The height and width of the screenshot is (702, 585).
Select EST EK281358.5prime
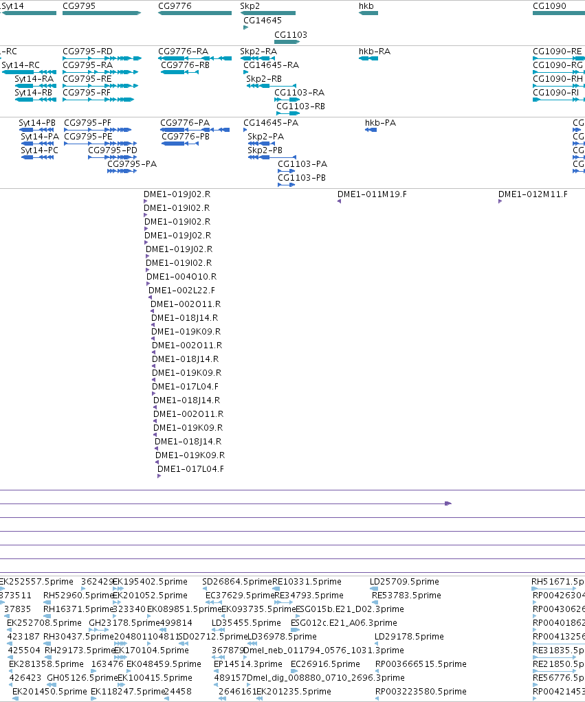point(46,664)
